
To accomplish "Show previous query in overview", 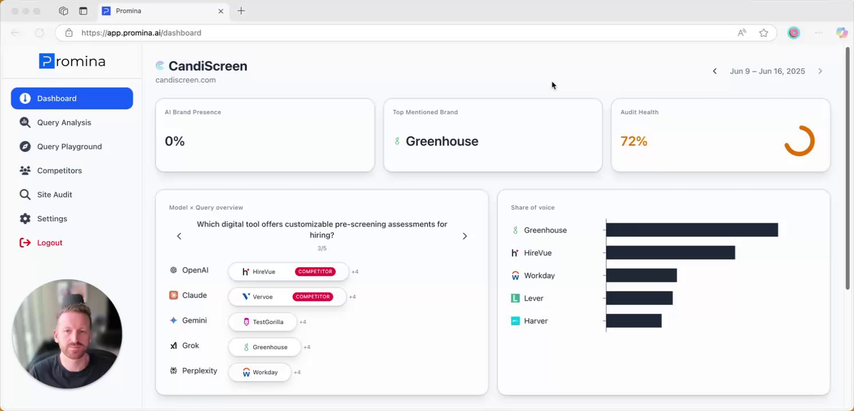I will [179, 236].
